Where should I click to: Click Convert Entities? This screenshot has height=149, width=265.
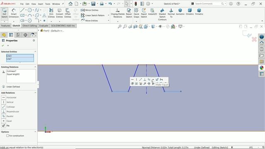click(x=60, y=13)
